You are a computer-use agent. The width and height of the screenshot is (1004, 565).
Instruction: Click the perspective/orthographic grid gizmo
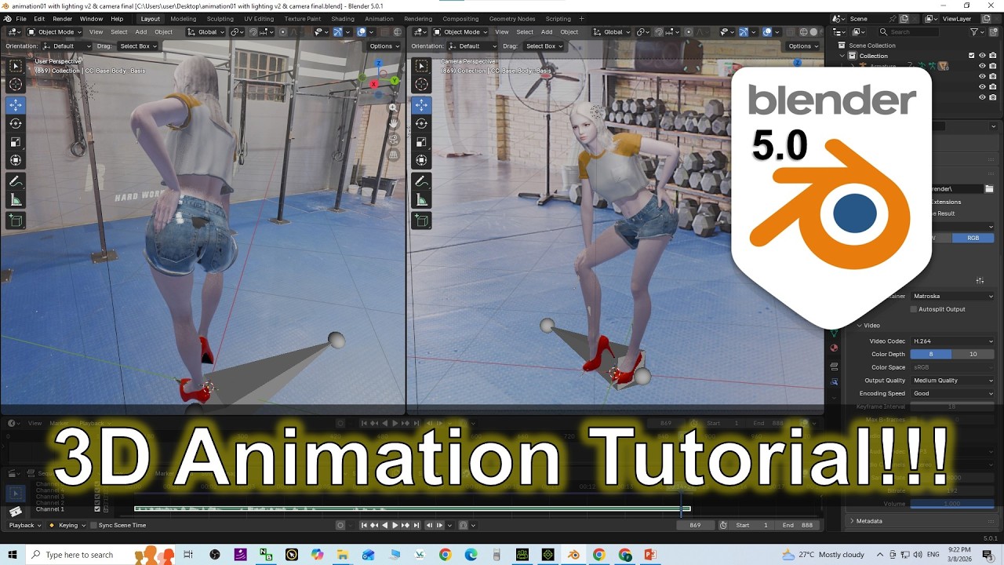[x=393, y=155]
